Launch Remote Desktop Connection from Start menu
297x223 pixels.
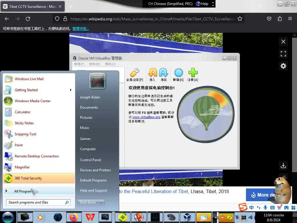39,156
